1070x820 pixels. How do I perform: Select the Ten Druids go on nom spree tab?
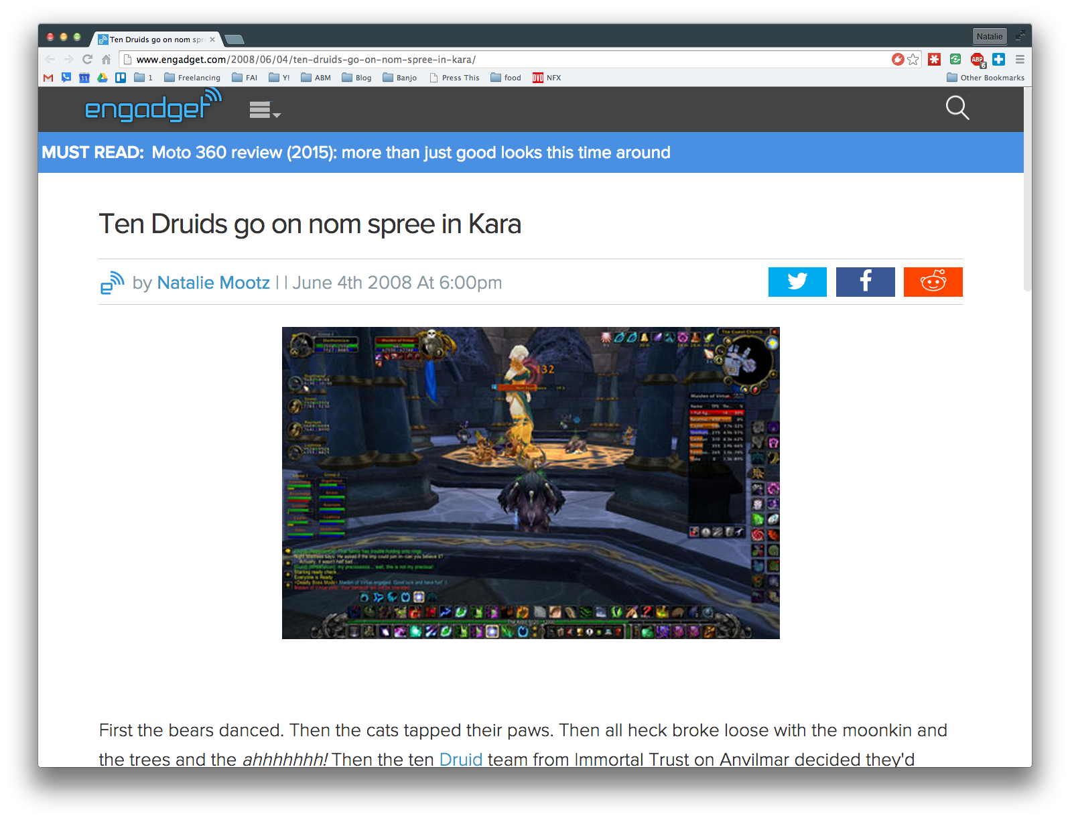(x=155, y=40)
